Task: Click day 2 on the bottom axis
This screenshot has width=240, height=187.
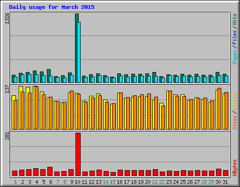Action: point(22,182)
